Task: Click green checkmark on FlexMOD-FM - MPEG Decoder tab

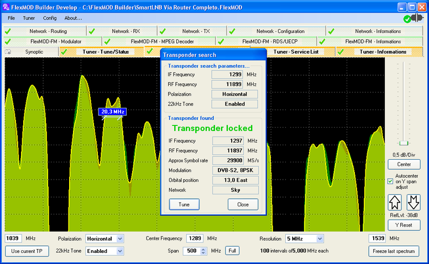Action: coord(107,41)
